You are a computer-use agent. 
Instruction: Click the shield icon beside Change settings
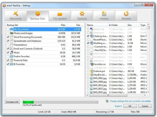[107, 101]
